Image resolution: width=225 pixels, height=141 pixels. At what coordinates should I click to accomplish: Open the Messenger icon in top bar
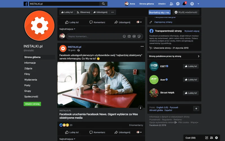pyautogui.click(x=178, y=4)
